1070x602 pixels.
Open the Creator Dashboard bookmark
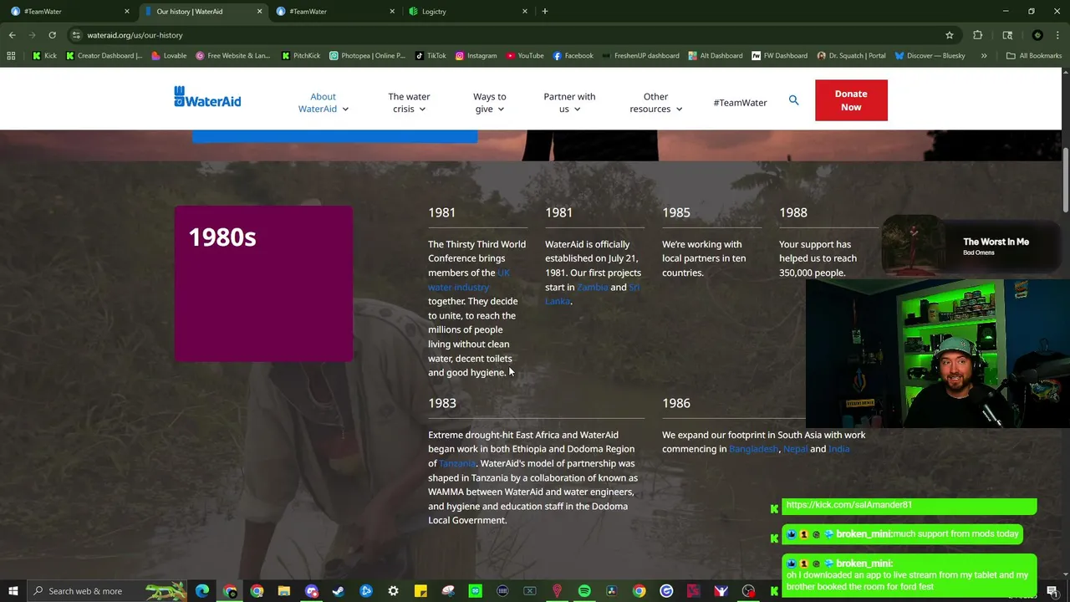104,56
